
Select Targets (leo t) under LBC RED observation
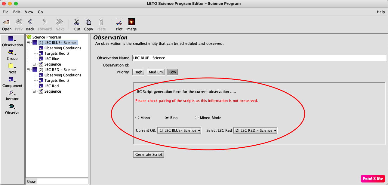pos(57,80)
